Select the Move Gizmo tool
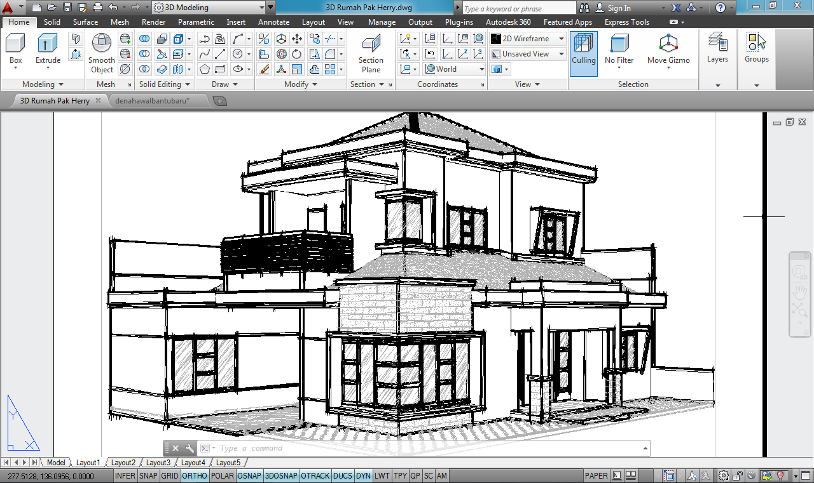The width and height of the screenshot is (814, 483). point(668,44)
